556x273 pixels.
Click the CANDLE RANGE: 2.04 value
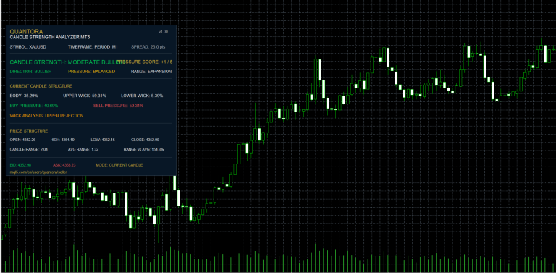point(29,150)
